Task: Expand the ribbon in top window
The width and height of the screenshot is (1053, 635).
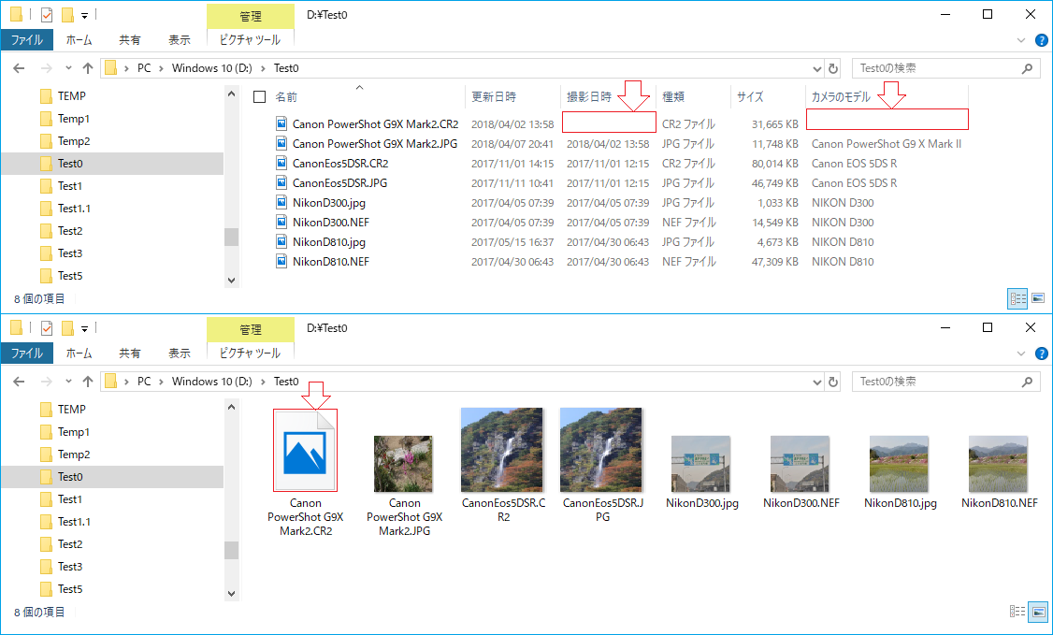Action: coord(1021,40)
